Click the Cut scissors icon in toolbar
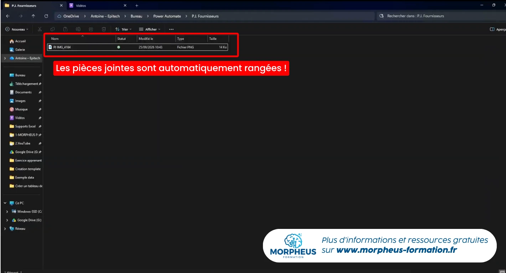 40,29
